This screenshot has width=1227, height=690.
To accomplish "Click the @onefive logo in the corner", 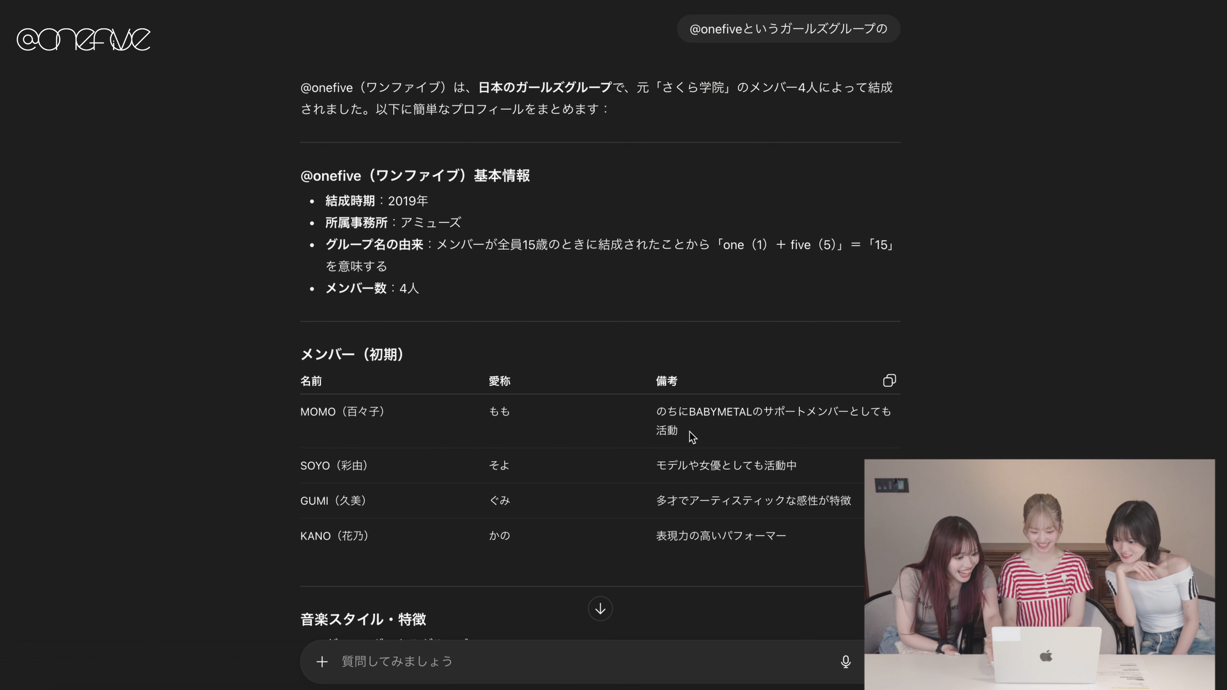I will click(83, 39).
